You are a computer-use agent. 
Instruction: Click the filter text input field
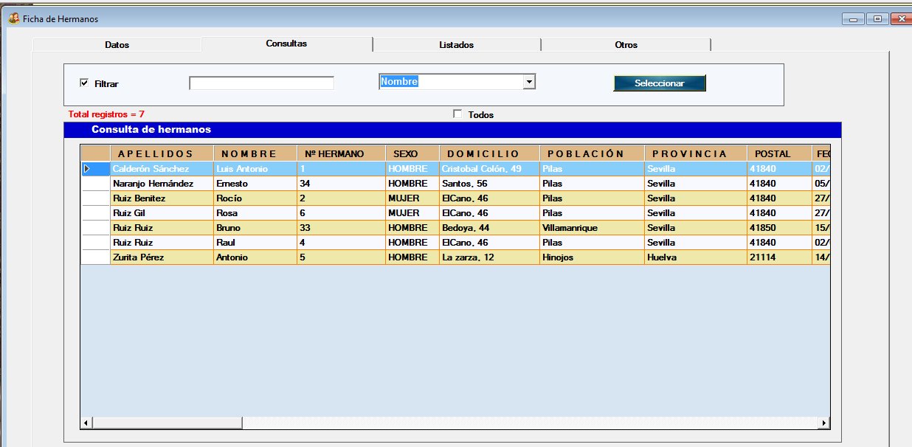point(261,83)
